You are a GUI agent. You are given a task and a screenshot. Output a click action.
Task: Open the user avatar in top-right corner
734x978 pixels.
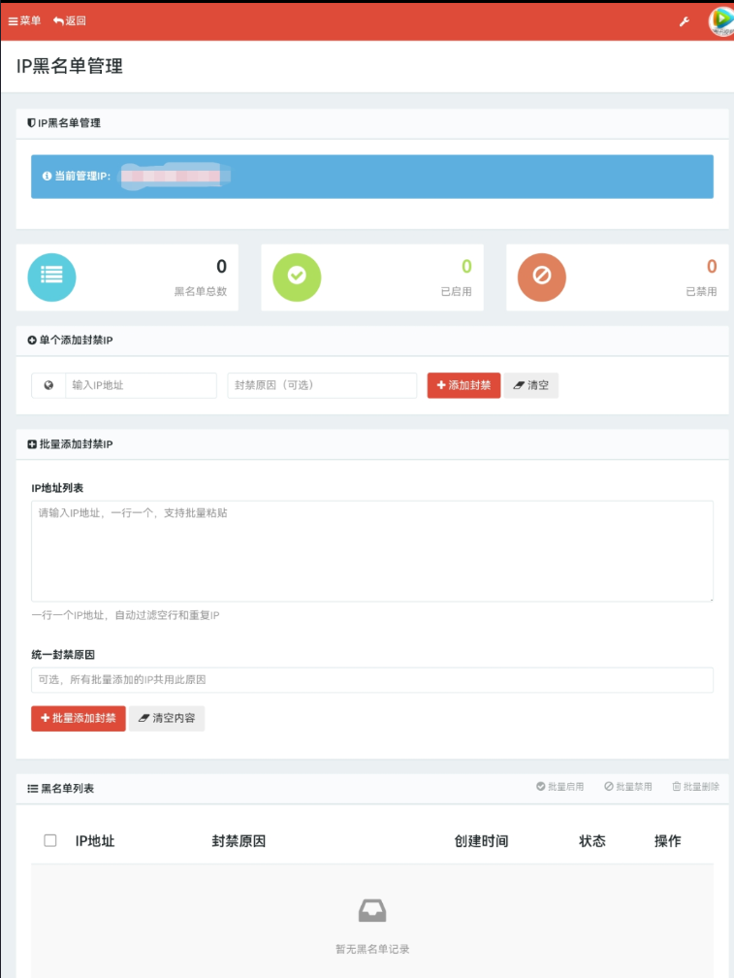coord(721,21)
